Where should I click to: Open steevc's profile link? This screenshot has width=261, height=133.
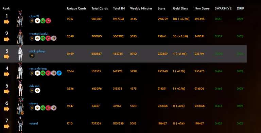point(34,103)
